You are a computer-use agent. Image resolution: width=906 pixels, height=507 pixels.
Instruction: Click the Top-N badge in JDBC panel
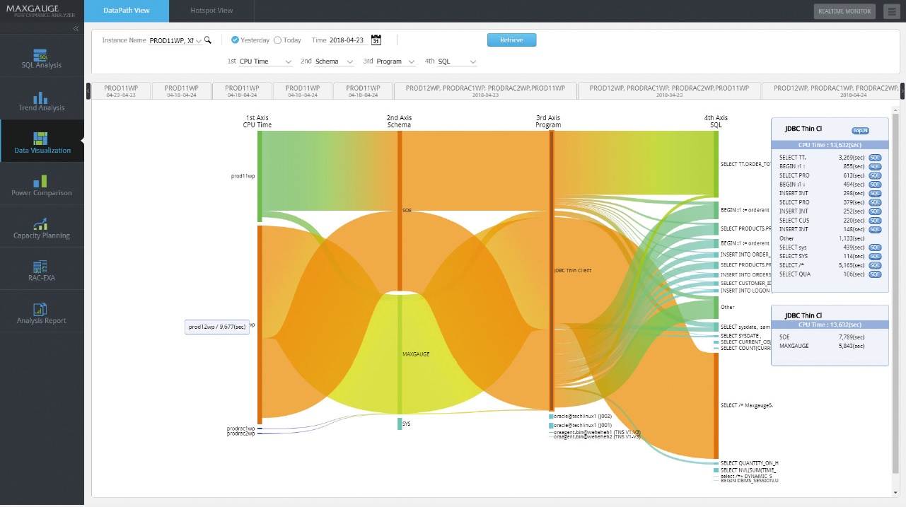click(x=860, y=130)
